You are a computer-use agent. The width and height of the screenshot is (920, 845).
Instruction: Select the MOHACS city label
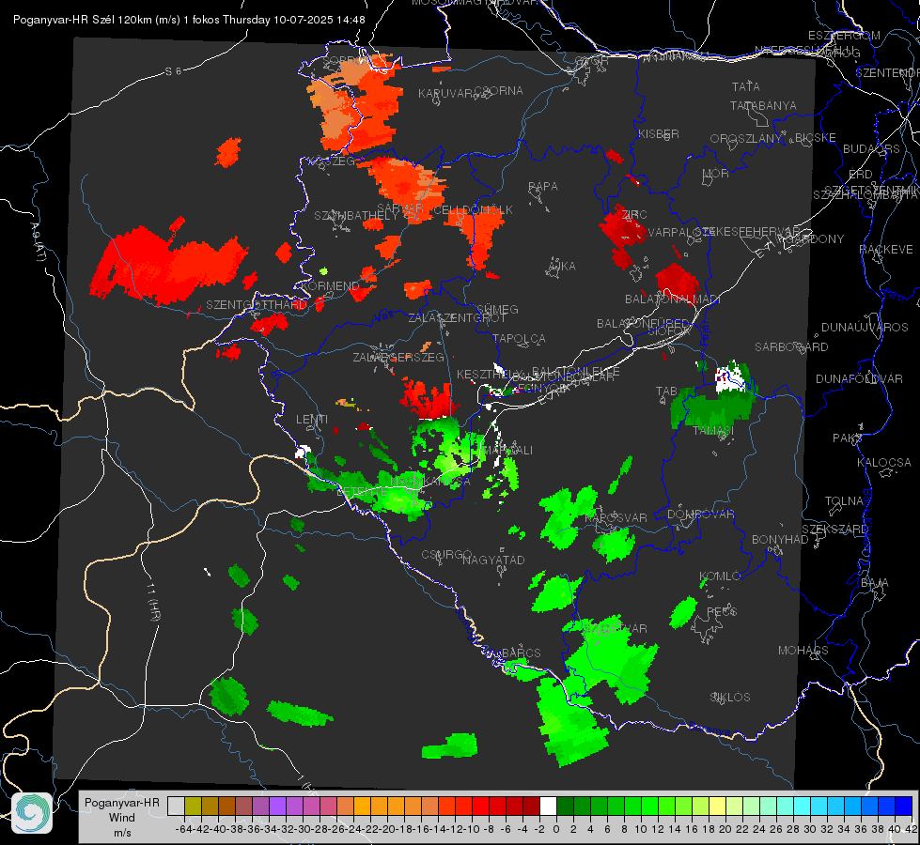[803, 650]
